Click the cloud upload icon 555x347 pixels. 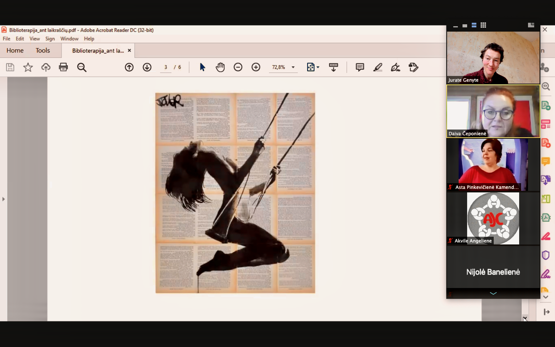[x=46, y=67]
